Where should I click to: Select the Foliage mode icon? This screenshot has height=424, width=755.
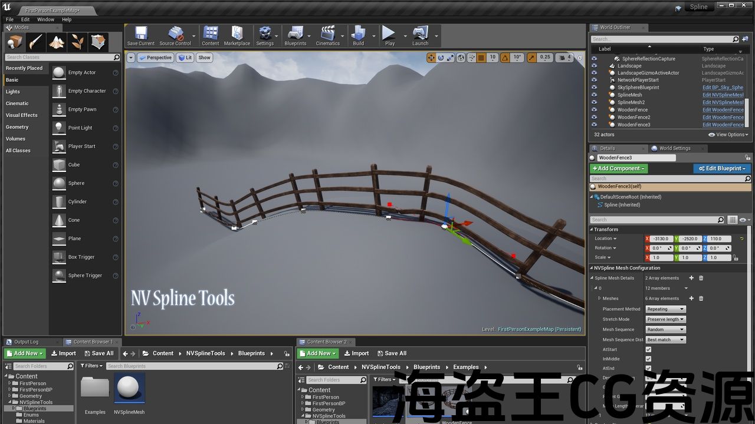[x=77, y=42]
